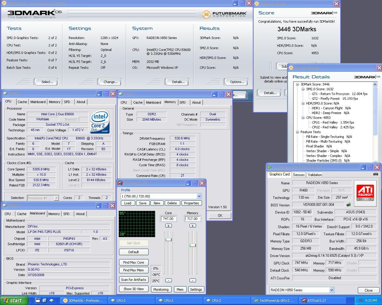The image size is (382, 305).
Task: Click the GPU-Z screenshot camera icon
Action: click(376, 174)
